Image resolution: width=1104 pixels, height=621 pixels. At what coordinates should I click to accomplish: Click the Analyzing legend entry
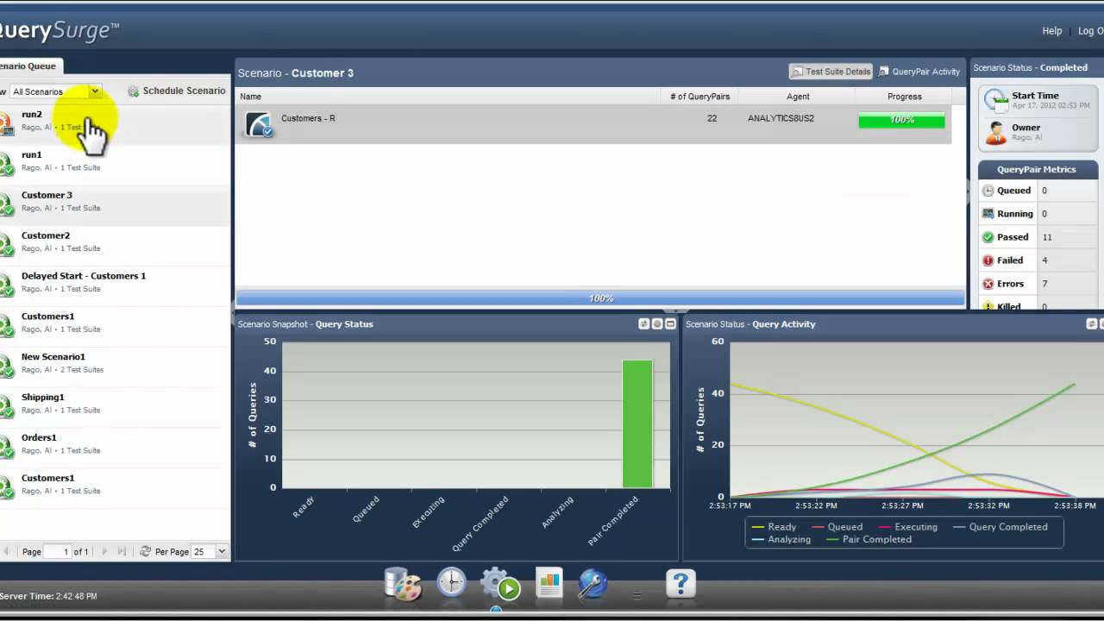pyautogui.click(x=781, y=540)
